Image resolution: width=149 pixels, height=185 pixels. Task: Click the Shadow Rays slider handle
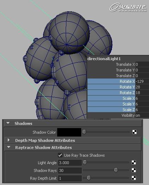pos(116,170)
